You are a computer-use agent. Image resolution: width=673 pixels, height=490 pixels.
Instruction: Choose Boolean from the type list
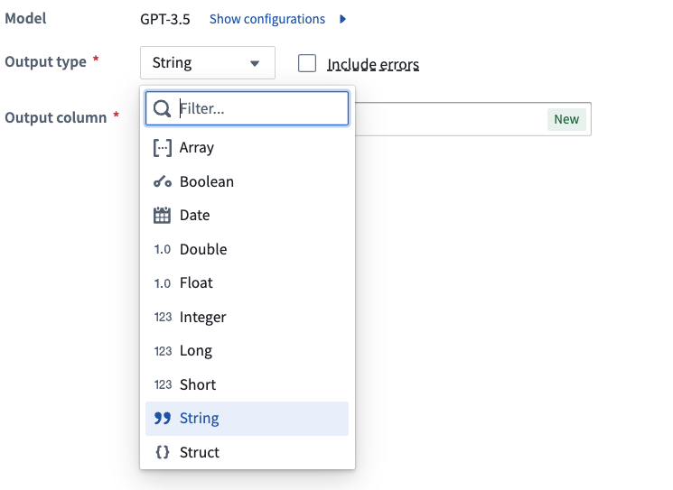[x=247, y=181]
